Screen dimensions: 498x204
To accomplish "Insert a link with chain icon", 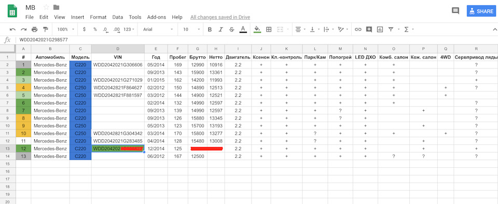I will point(358,30).
